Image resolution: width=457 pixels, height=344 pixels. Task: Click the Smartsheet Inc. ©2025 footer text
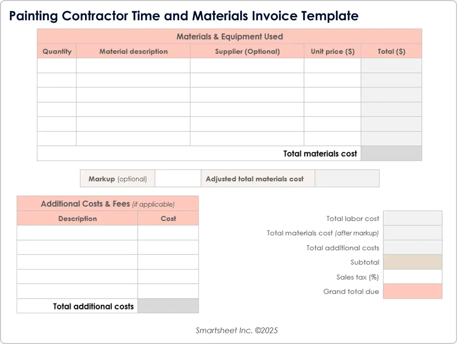coord(237,330)
